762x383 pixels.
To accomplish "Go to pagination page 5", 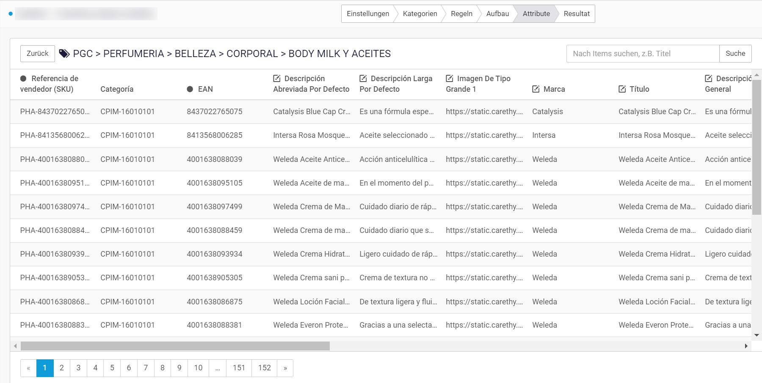I will click(112, 368).
